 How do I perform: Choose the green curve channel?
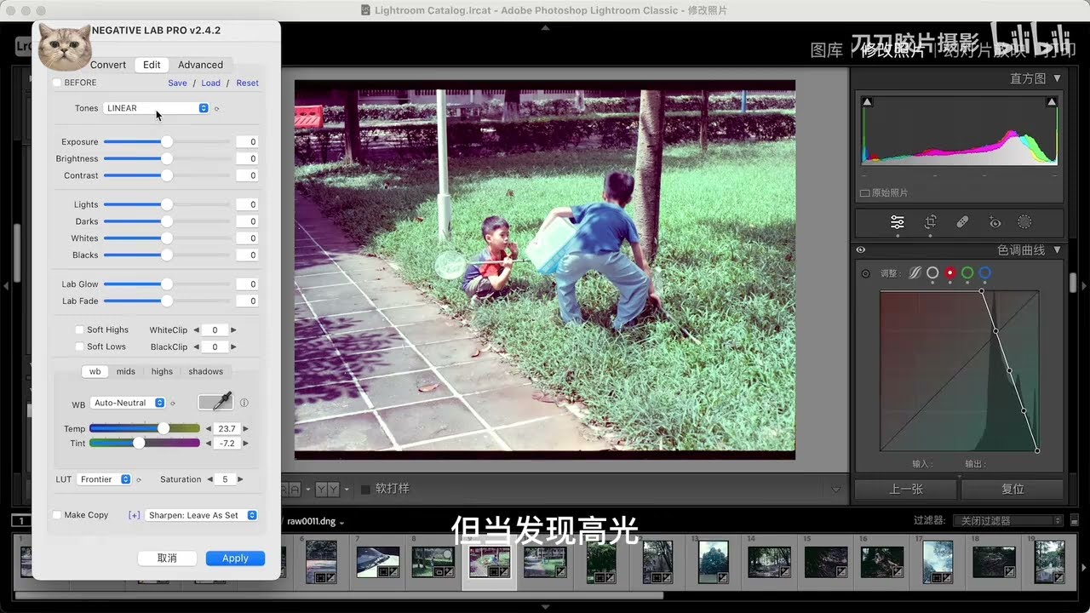[x=967, y=273]
